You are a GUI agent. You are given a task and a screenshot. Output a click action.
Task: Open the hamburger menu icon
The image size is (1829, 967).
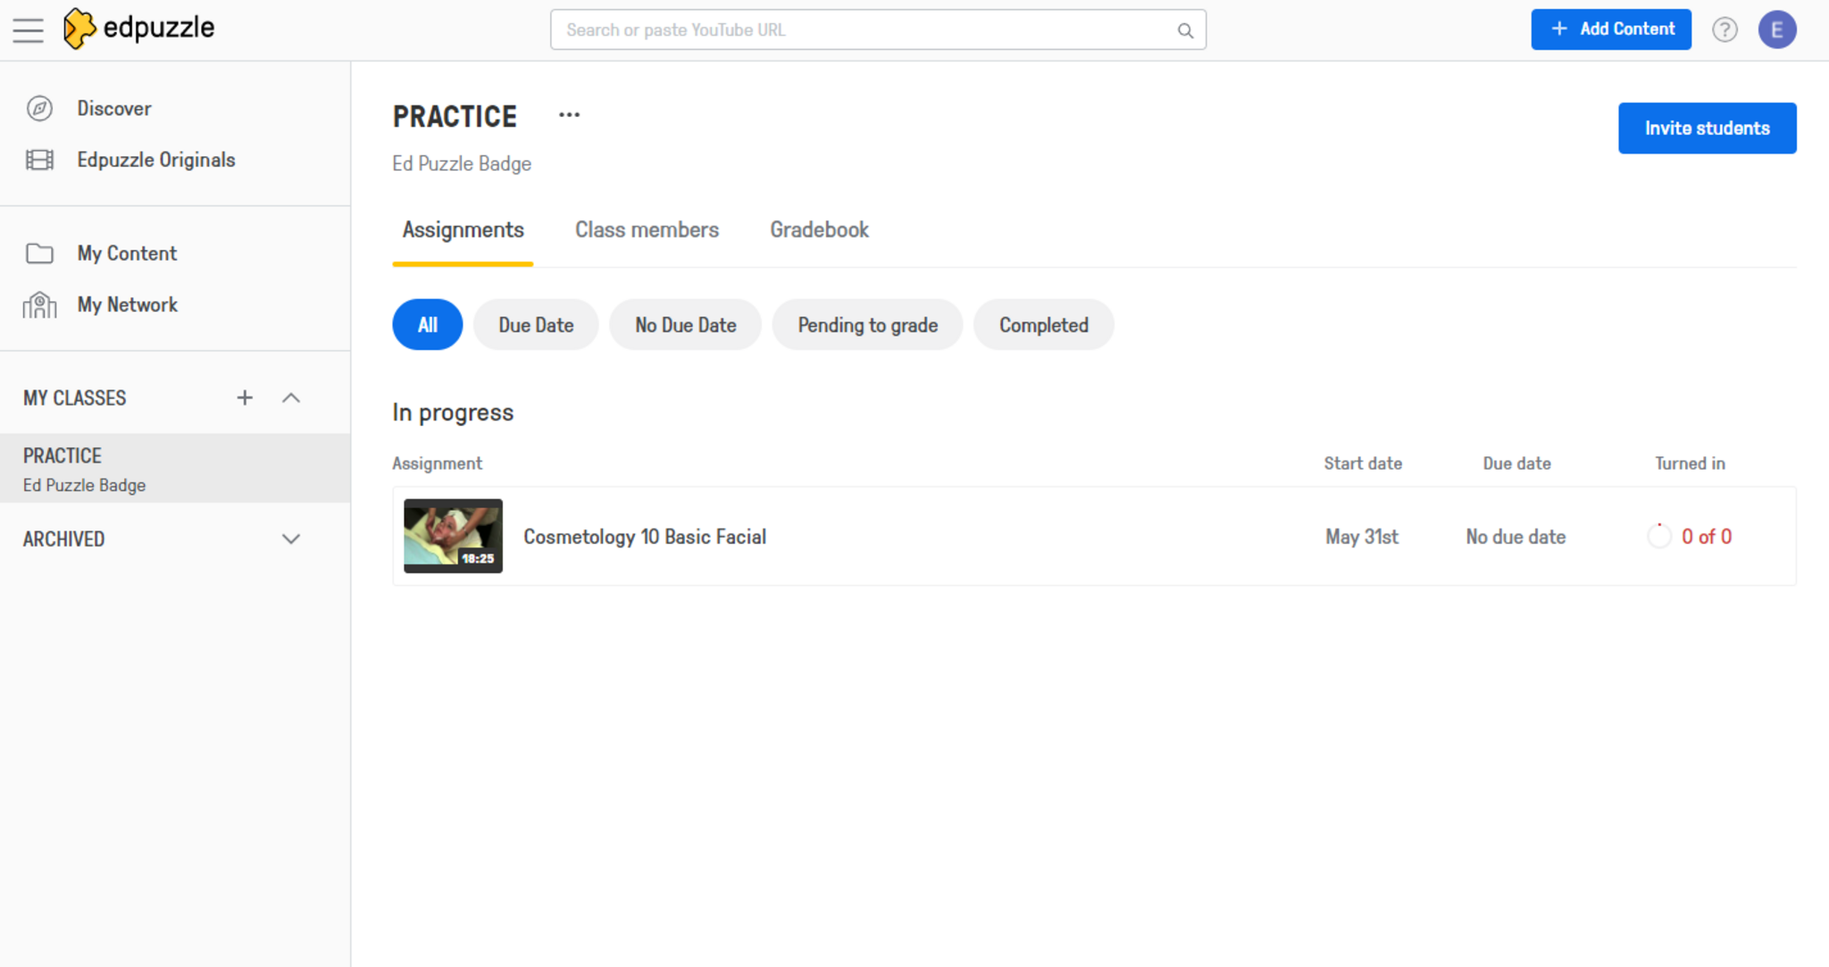point(28,30)
